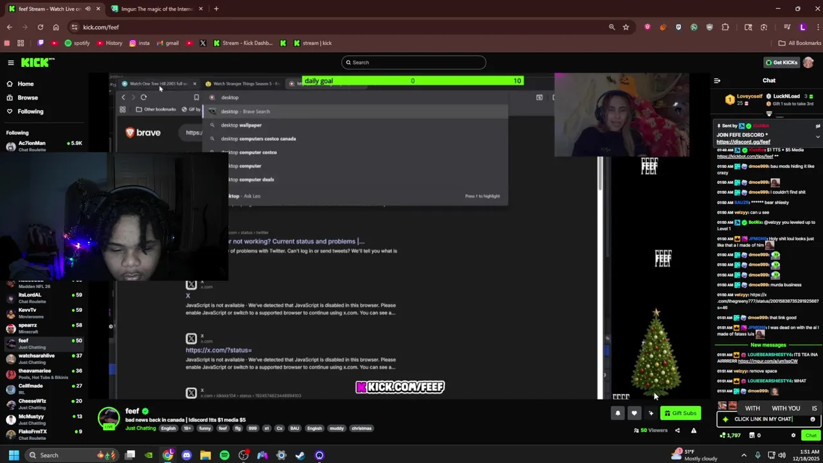Viewport: 823px width, 463px height.
Task: Click the New messages indicator in chat
Action: (x=768, y=345)
